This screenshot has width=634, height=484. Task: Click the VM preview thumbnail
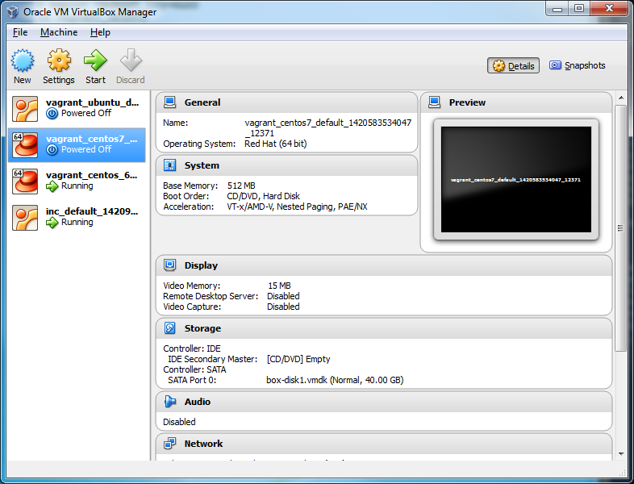516,180
